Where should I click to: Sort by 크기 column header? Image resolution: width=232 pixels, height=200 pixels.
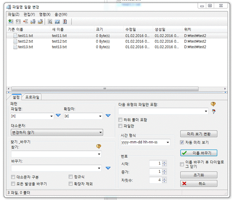tap(109, 29)
